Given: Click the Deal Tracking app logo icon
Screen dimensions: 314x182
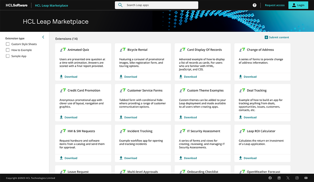Looking at the screenshot, I should coord(242,90).
